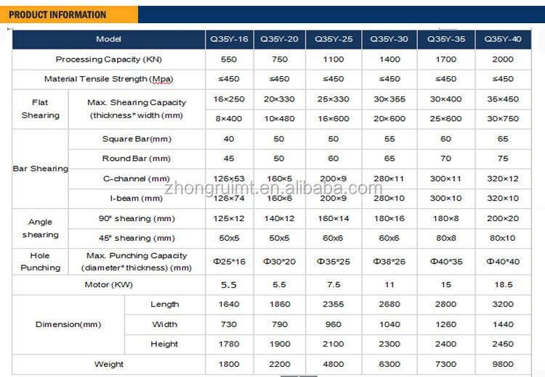Select the Motor (KW) row label

point(108,285)
